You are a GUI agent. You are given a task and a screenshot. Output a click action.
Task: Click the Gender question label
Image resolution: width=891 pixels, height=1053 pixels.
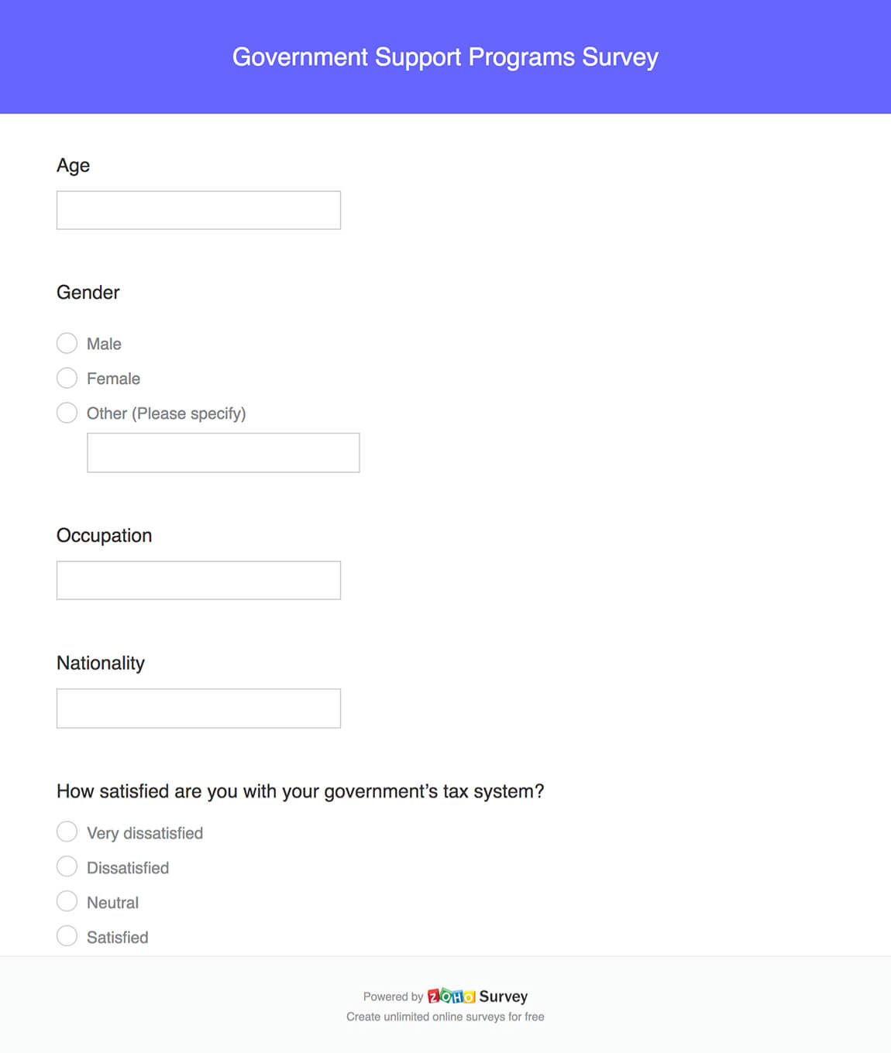88,293
